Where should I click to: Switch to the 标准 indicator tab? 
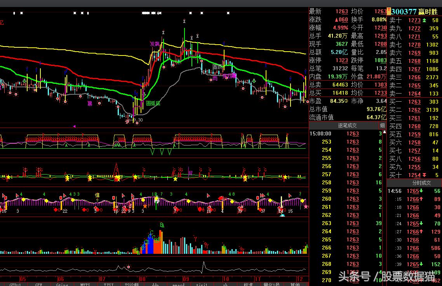(x=248, y=284)
